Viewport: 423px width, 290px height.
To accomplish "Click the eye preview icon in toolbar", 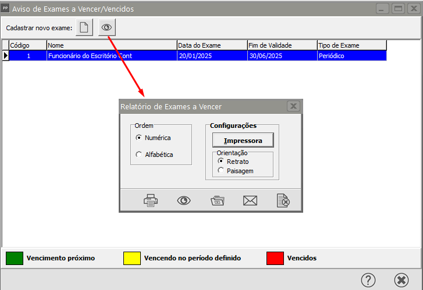I will (106, 28).
